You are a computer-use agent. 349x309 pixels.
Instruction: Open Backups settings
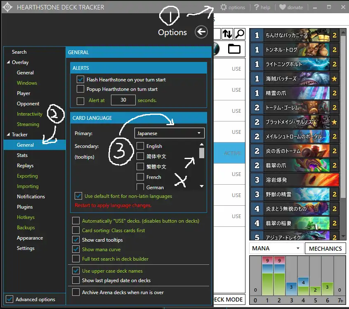(x=26, y=227)
